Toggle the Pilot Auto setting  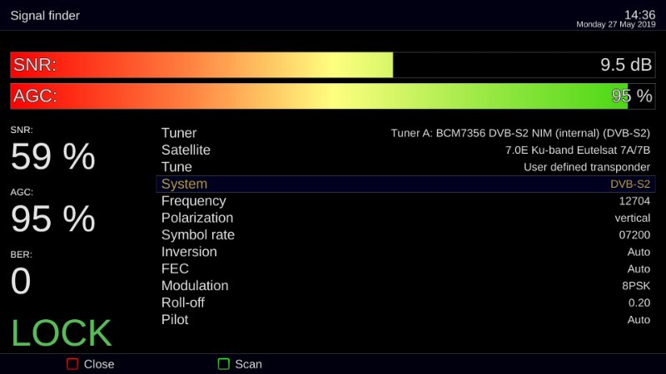pyautogui.click(x=639, y=320)
